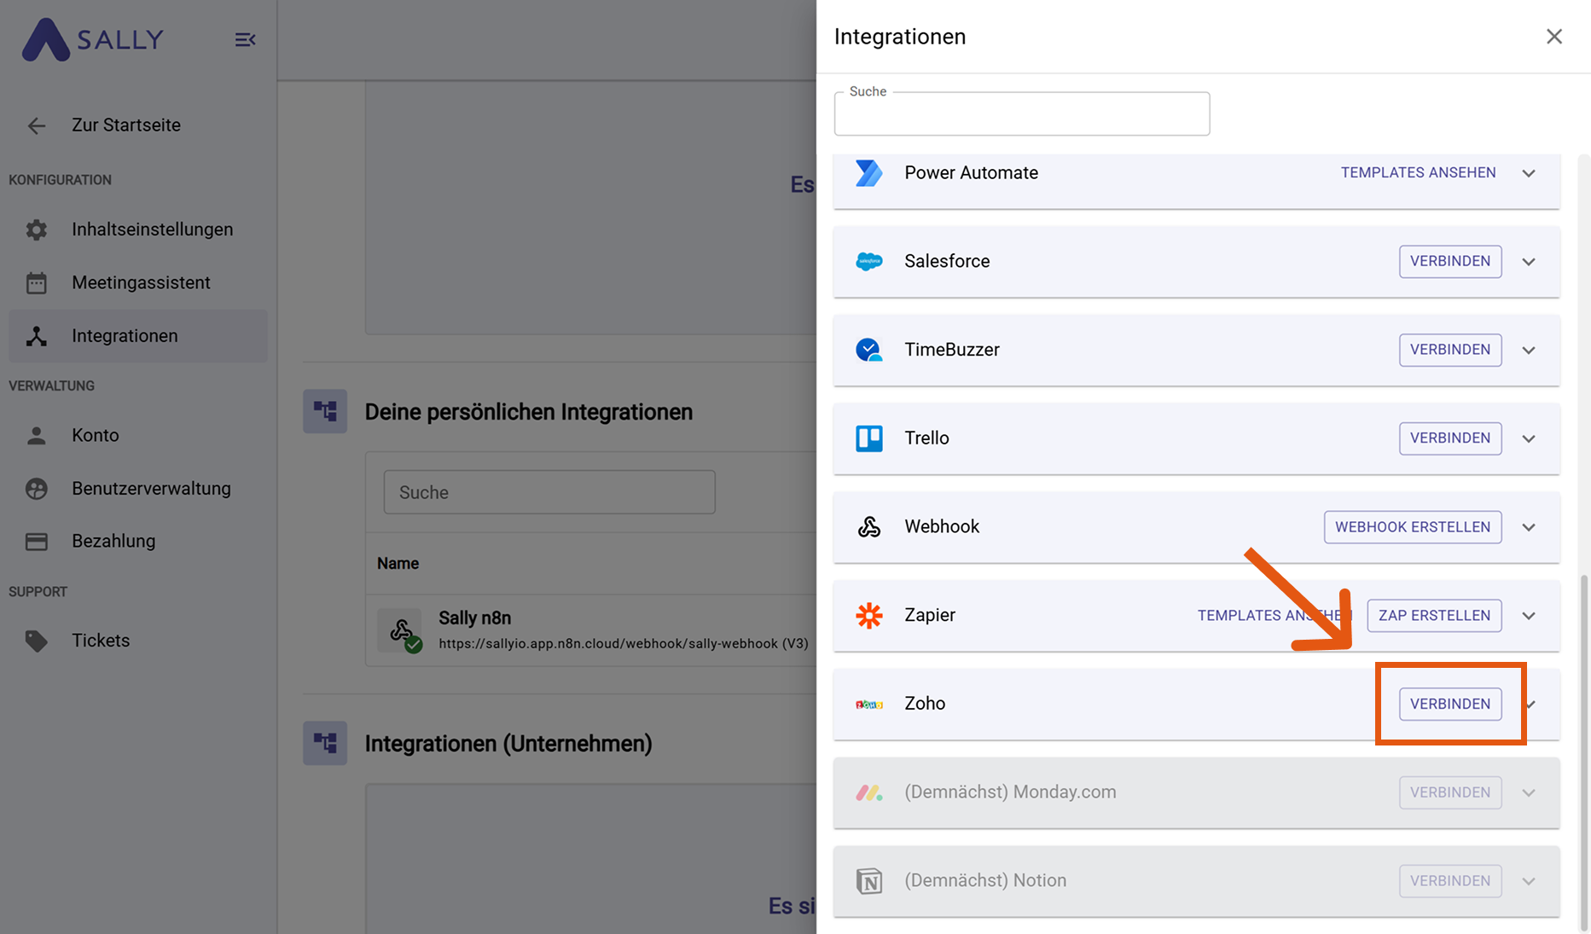Screen dimensions: 1591x934
Task: Click the Zoho logo icon
Action: (x=868, y=704)
